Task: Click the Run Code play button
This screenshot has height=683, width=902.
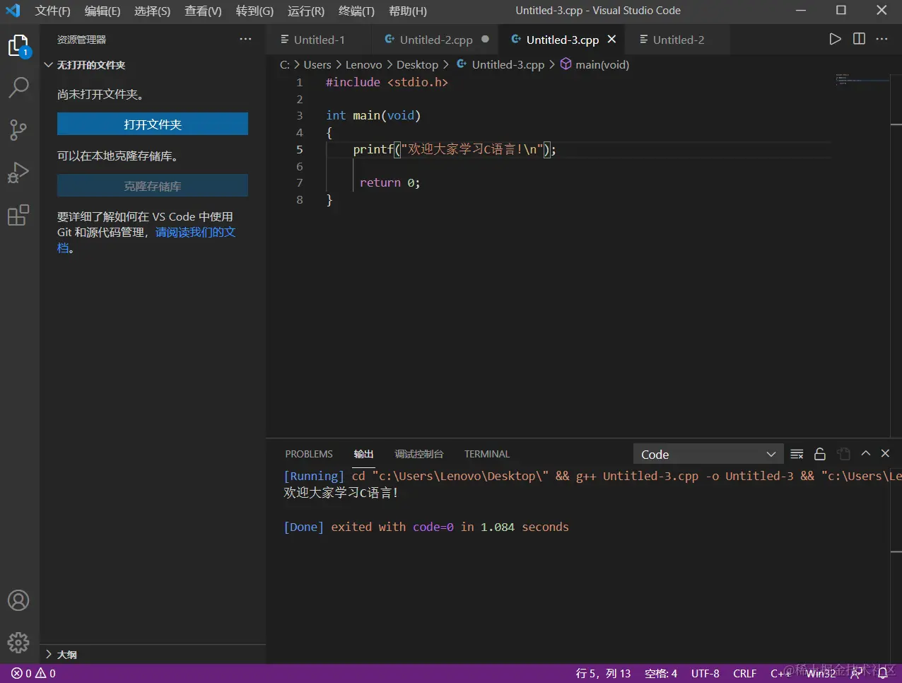Action: point(835,40)
